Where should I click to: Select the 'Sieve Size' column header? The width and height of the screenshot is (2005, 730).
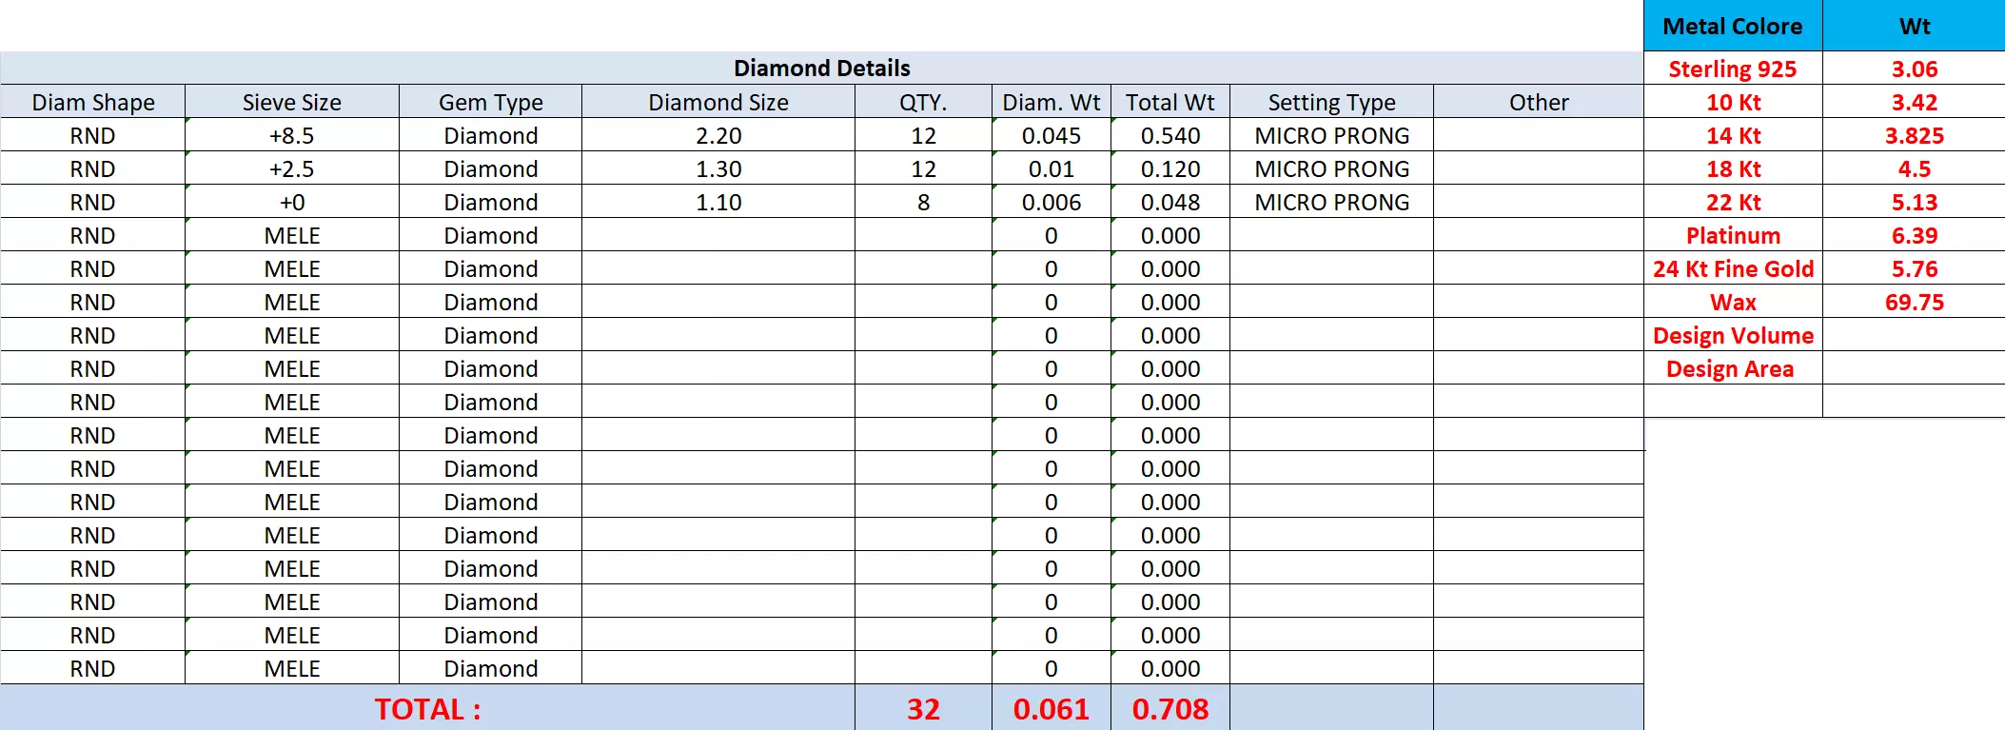[292, 102]
